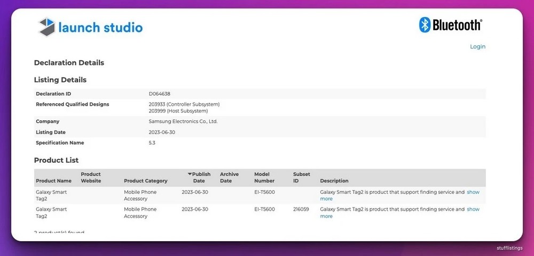Click the Product Website column header
The height and width of the screenshot is (256, 534).
pyautogui.click(x=91, y=177)
